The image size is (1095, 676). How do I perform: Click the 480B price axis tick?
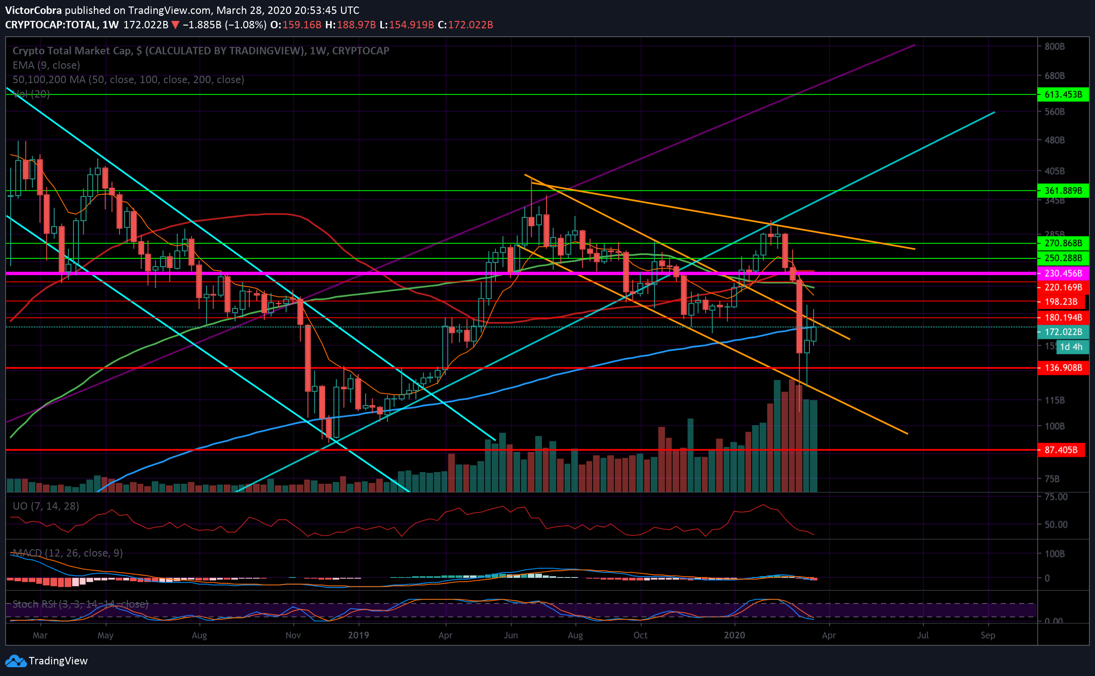[x=1055, y=140]
